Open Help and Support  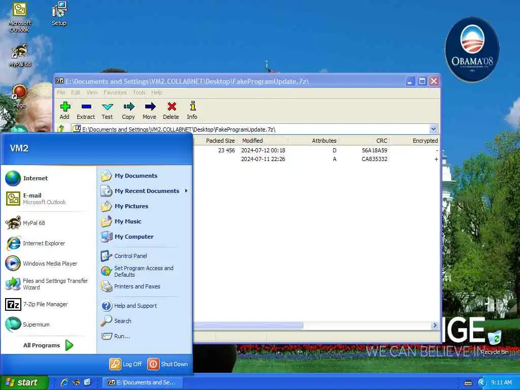click(144, 306)
